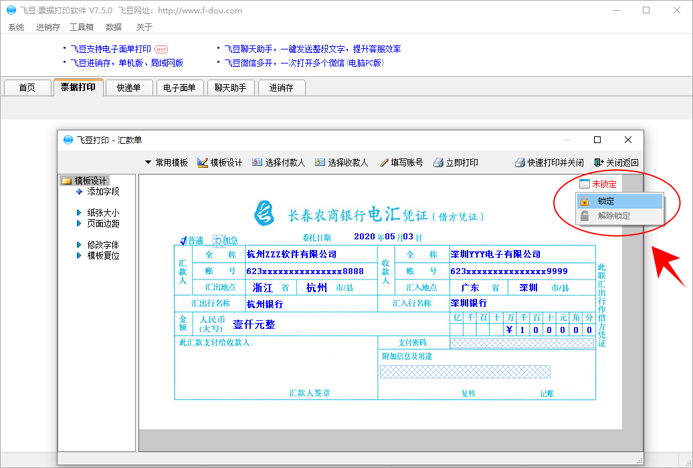Click 立即打印 printer button
693x468 pixels.
pyautogui.click(x=456, y=162)
